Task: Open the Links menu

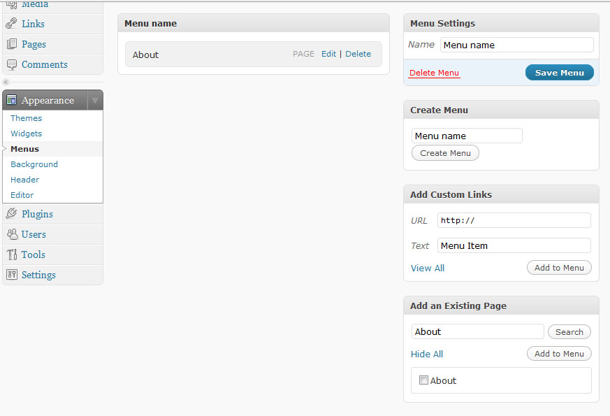Action: 33,24
